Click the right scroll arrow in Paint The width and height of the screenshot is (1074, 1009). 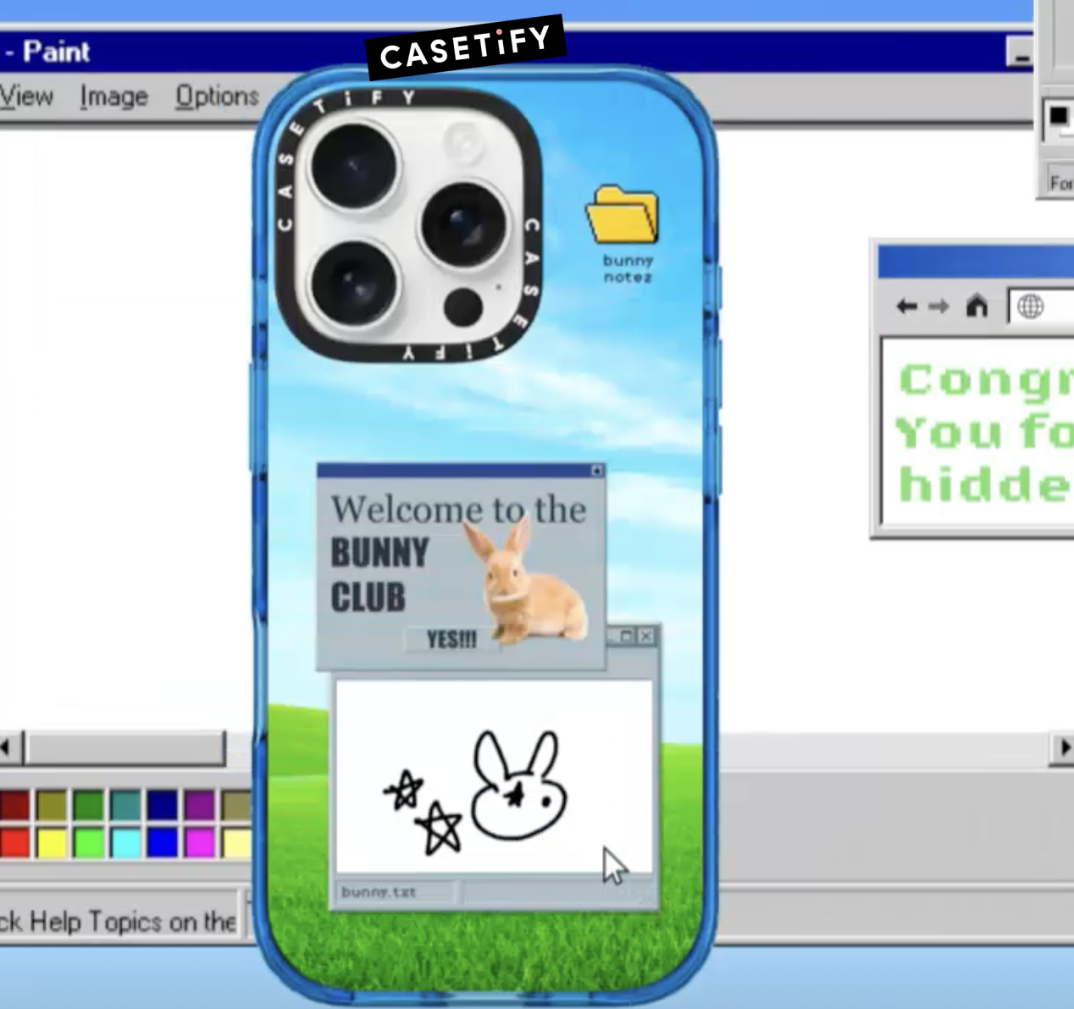pos(1064,747)
